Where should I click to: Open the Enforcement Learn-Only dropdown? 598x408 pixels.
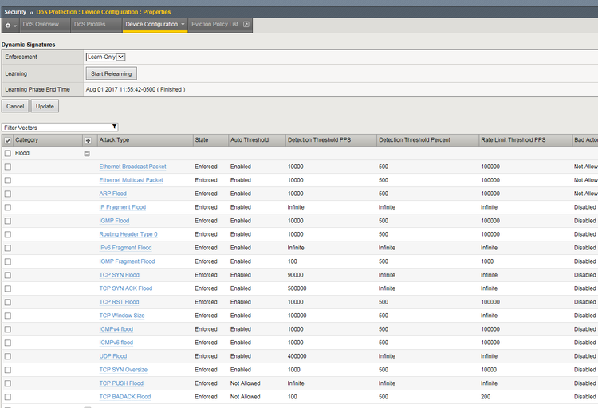[106, 57]
